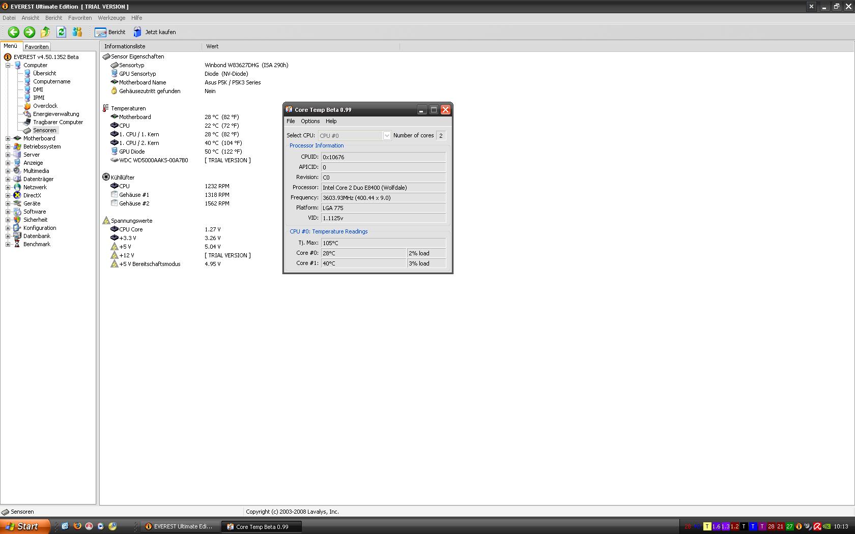Open the Ansicht menu

[x=31, y=18]
